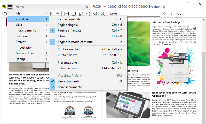Click the find next arrow
The height and width of the screenshot is (124, 206).
(x=171, y=14)
